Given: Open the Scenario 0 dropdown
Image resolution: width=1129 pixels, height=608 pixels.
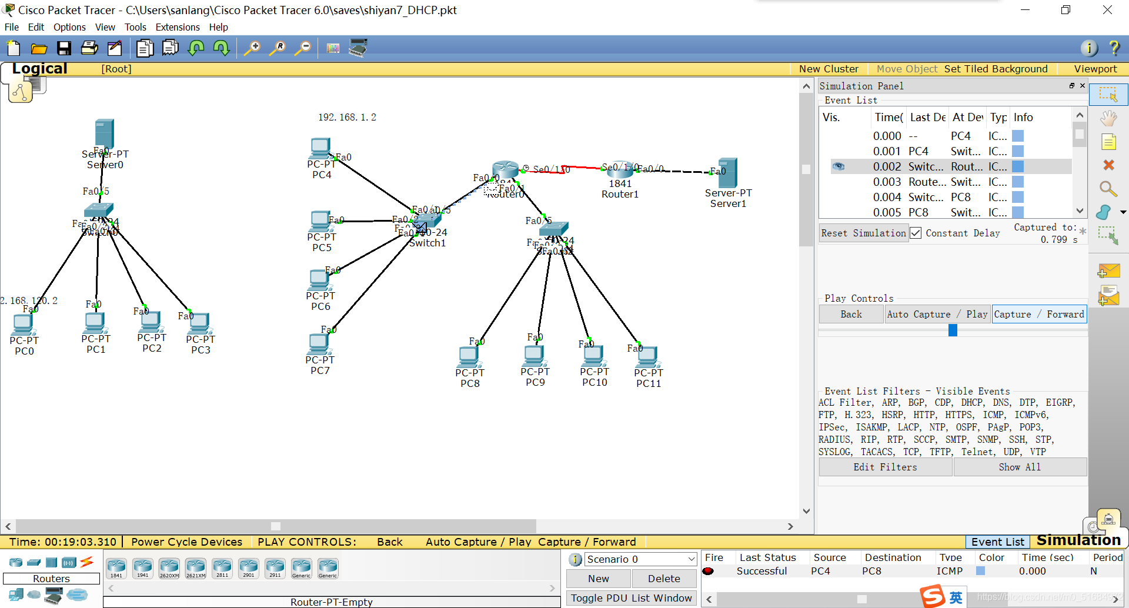Looking at the screenshot, I should click(640, 559).
